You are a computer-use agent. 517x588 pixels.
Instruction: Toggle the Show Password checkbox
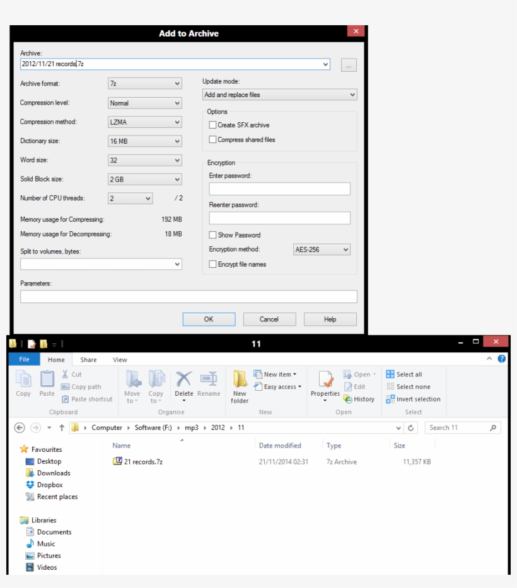(212, 235)
